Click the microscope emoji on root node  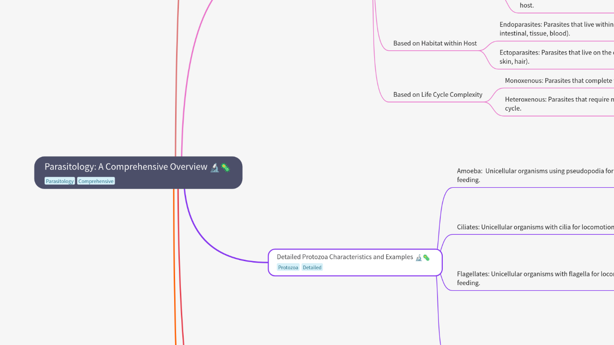pyautogui.click(x=214, y=167)
